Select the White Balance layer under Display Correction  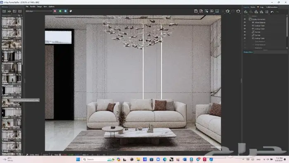point(260,22)
